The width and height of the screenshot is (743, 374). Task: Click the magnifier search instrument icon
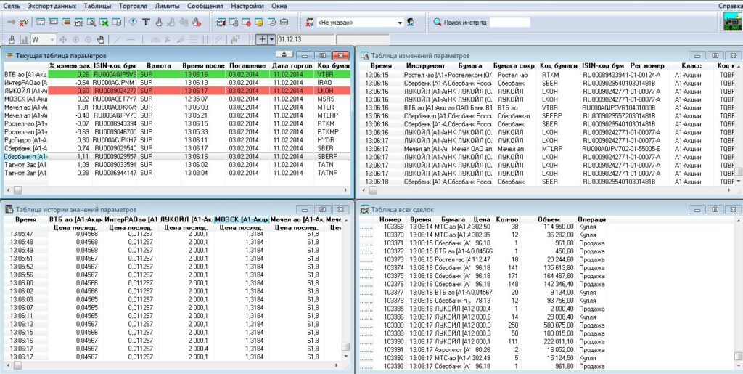(x=438, y=22)
